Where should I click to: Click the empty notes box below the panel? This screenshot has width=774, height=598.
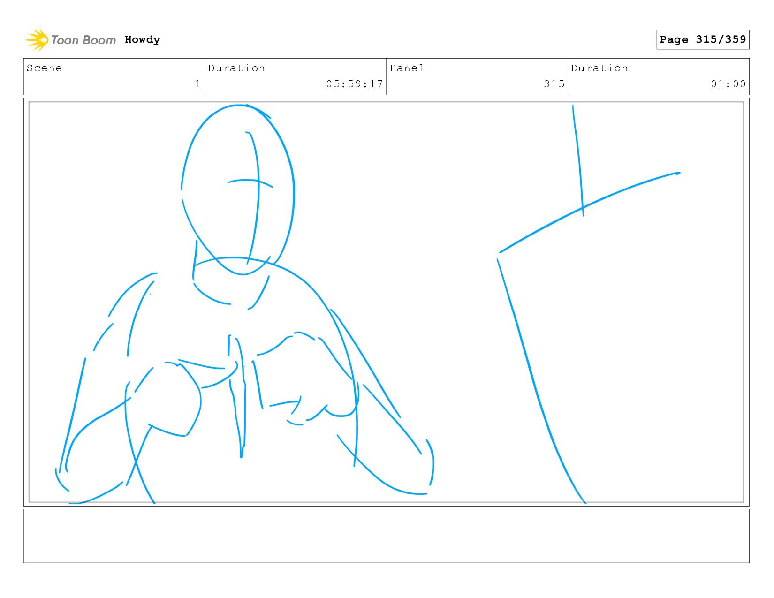pos(386,536)
